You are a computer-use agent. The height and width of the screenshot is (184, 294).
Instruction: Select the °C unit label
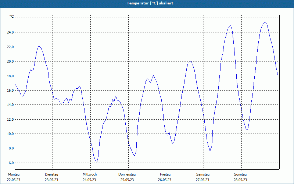[12, 17]
